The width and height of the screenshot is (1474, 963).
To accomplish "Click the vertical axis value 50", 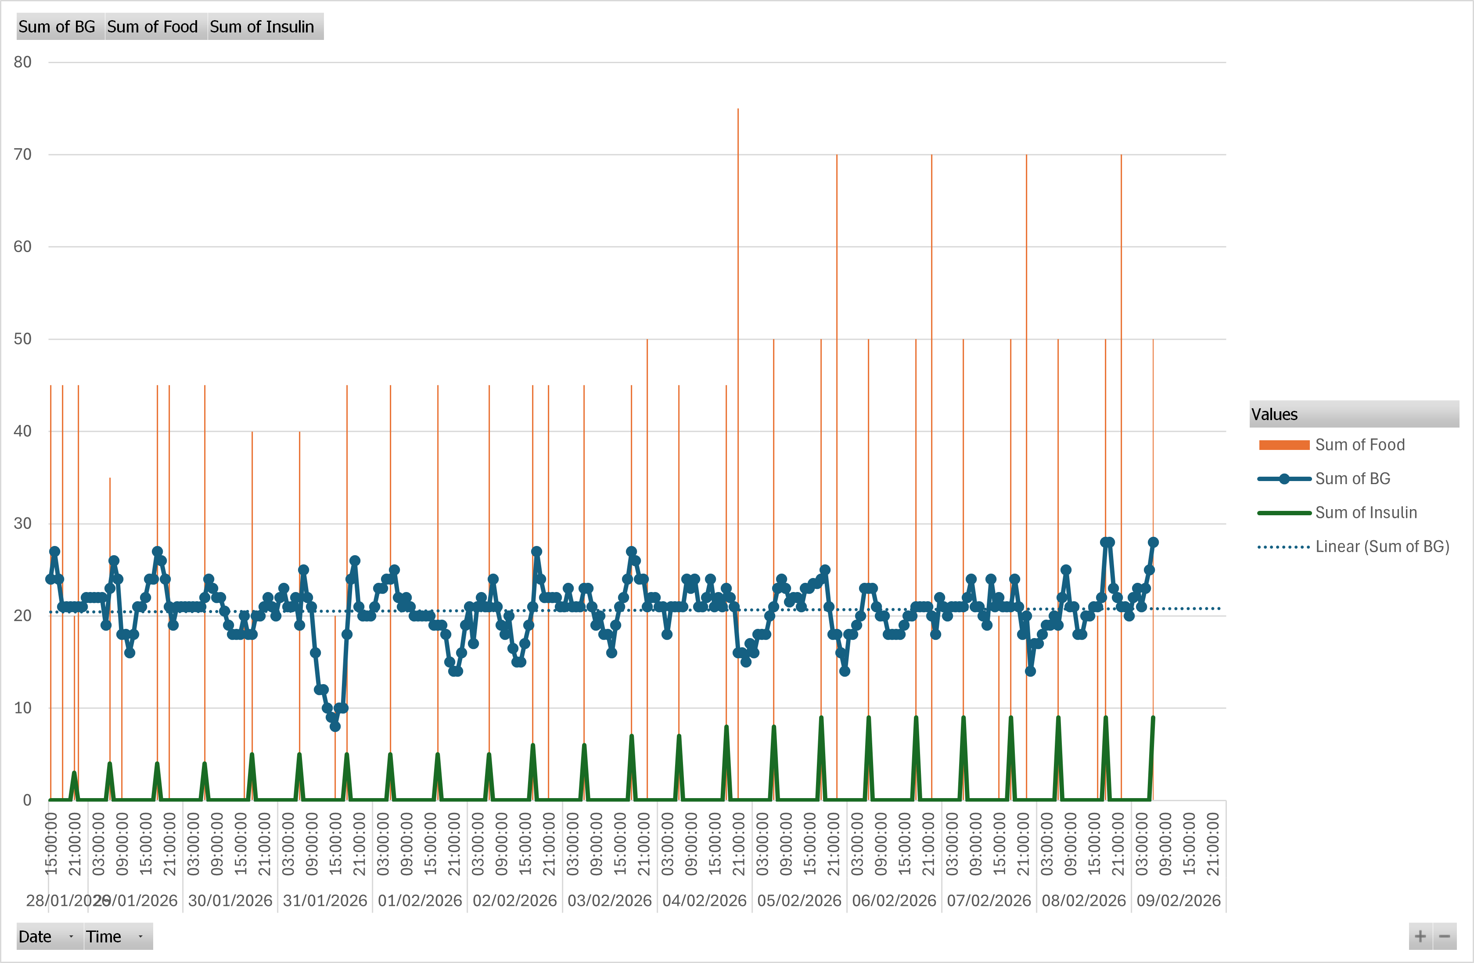I will pyautogui.click(x=23, y=339).
